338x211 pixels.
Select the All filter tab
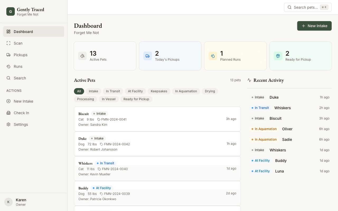pyautogui.click(x=79, y=91)
